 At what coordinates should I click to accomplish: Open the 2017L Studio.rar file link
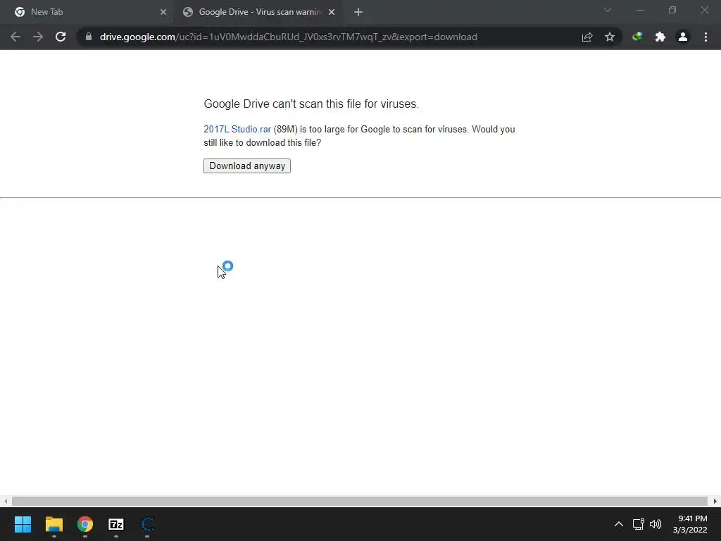(237, 130)
